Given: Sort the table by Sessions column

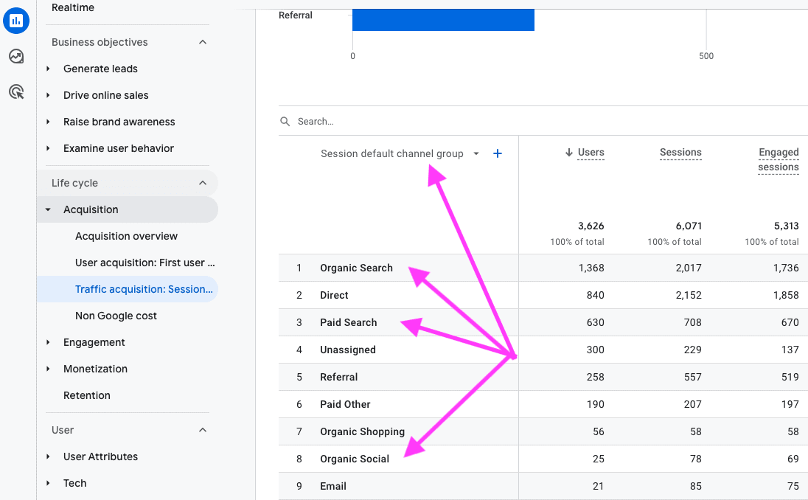Looking at the screenshot, I should [680, 153].
